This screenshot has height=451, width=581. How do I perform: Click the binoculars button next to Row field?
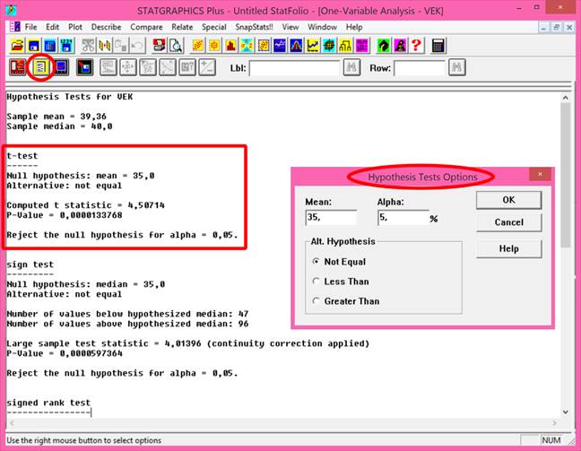coord(457,67)
